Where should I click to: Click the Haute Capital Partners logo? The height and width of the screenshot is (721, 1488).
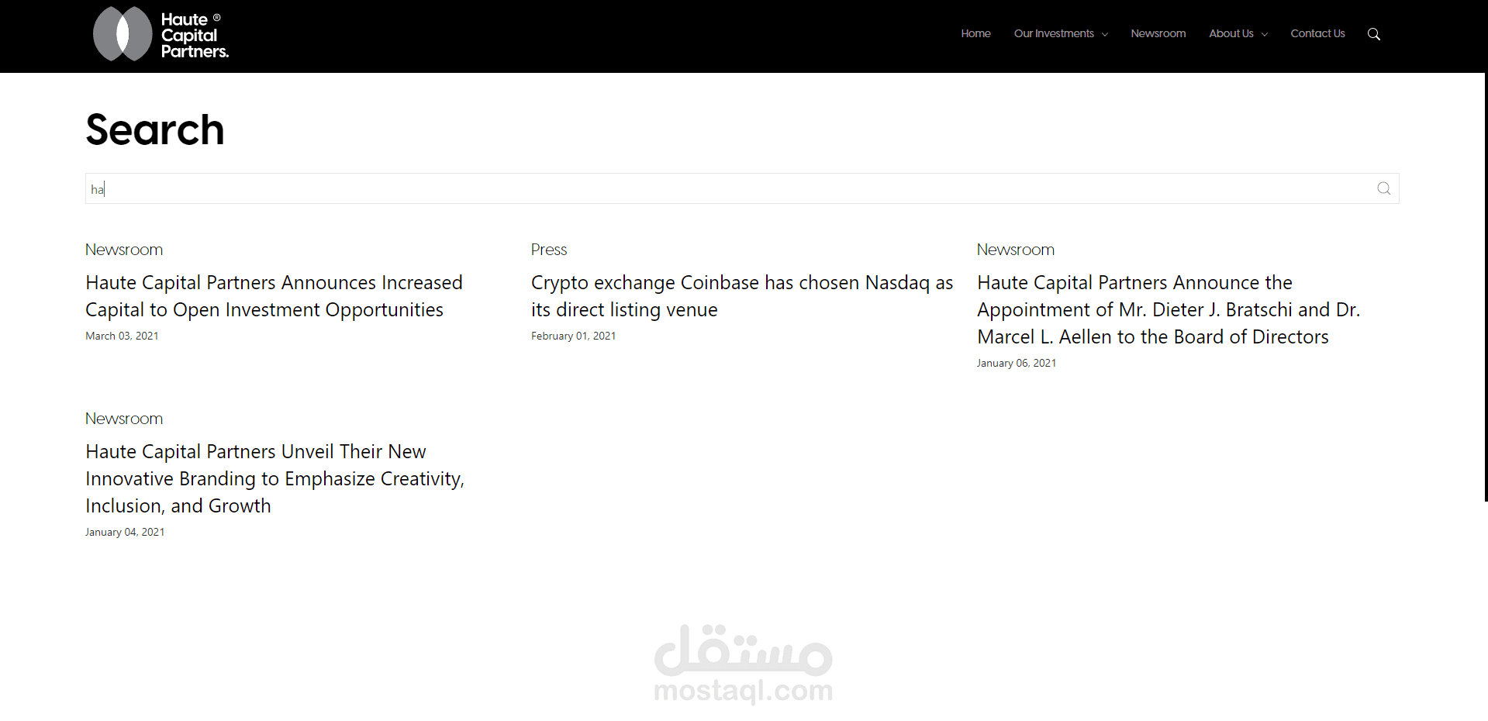161,34
